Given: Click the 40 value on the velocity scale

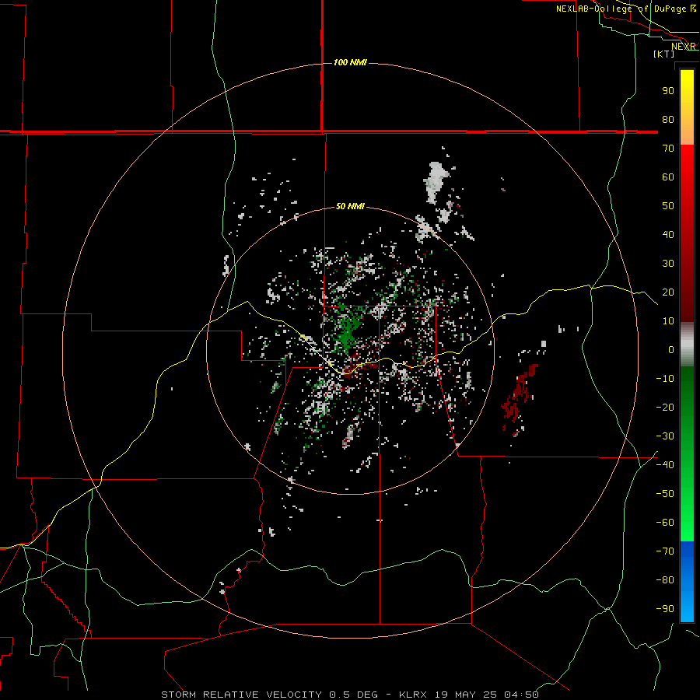Looking at the screenshot, I should [x=668, y=235].
